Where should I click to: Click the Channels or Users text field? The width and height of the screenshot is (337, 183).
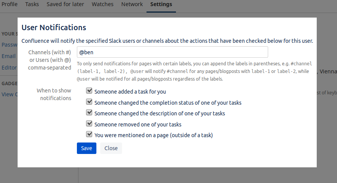tap(172, 52)
